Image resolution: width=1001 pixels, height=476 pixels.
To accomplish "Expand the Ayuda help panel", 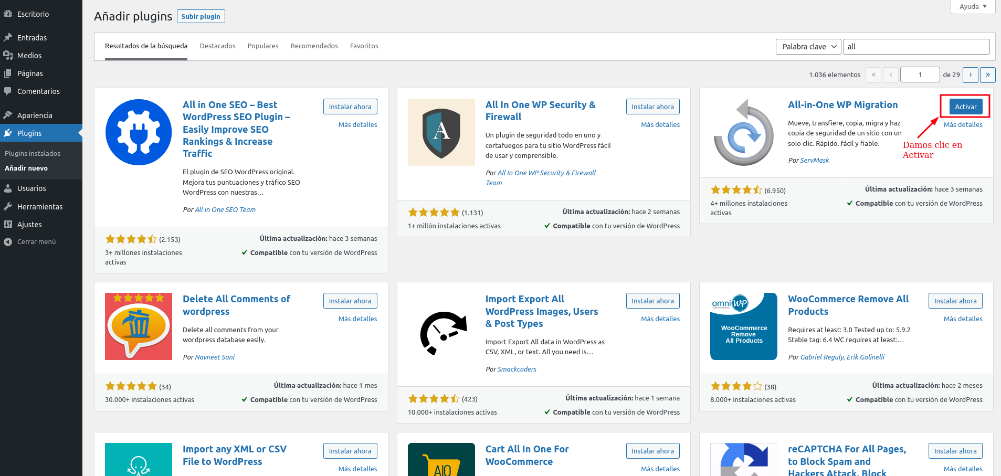I will click(973, 7).
